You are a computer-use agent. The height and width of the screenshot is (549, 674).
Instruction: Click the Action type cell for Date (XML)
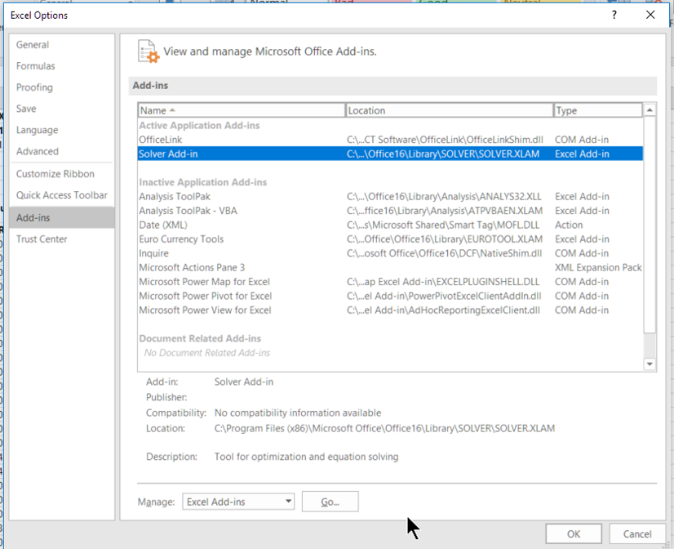[569, 225]
